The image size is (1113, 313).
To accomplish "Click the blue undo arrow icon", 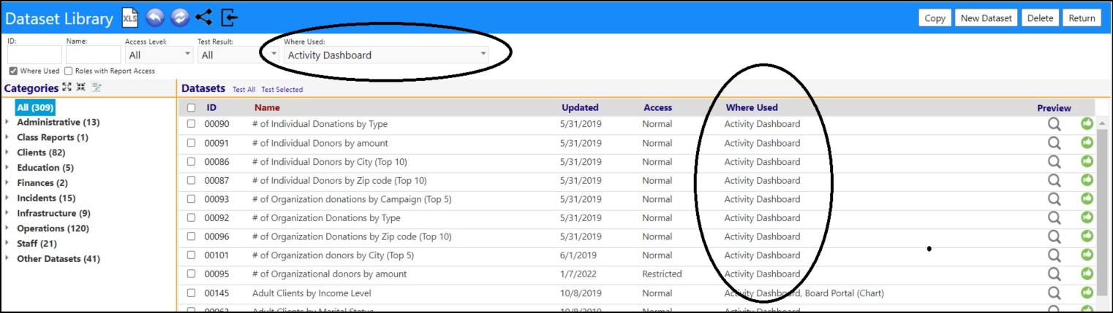I will tap(154, 18).
